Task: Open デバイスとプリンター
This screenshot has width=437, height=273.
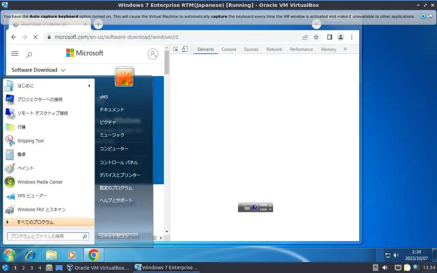Action: point(120,175)
